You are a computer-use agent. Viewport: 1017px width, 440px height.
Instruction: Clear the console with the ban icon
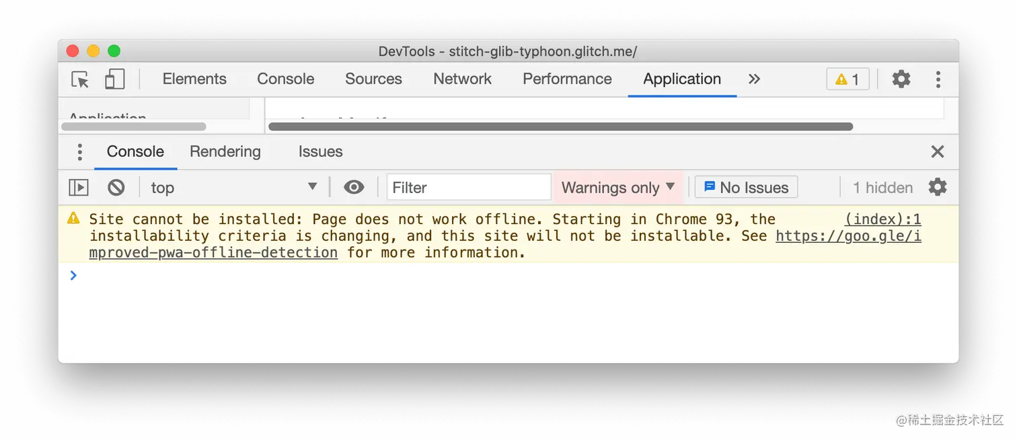[x=116, y=188]
